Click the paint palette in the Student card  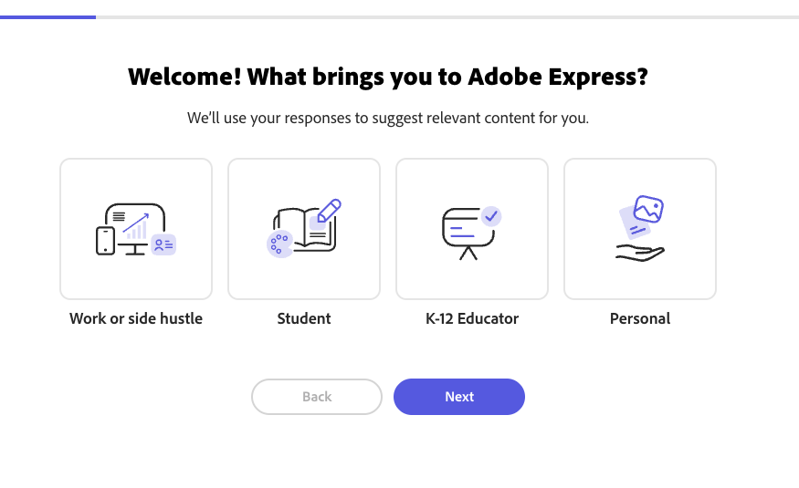tap(279, 244)
